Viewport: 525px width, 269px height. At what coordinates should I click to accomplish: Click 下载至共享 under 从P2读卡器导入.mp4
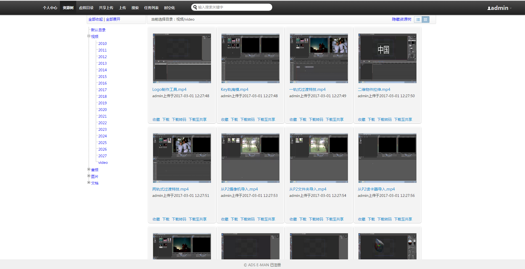(403, 219)
